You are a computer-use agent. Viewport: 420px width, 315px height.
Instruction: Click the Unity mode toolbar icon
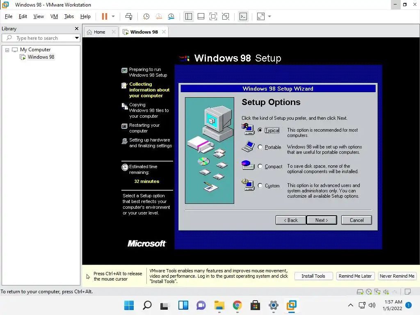tap(226, 16)
